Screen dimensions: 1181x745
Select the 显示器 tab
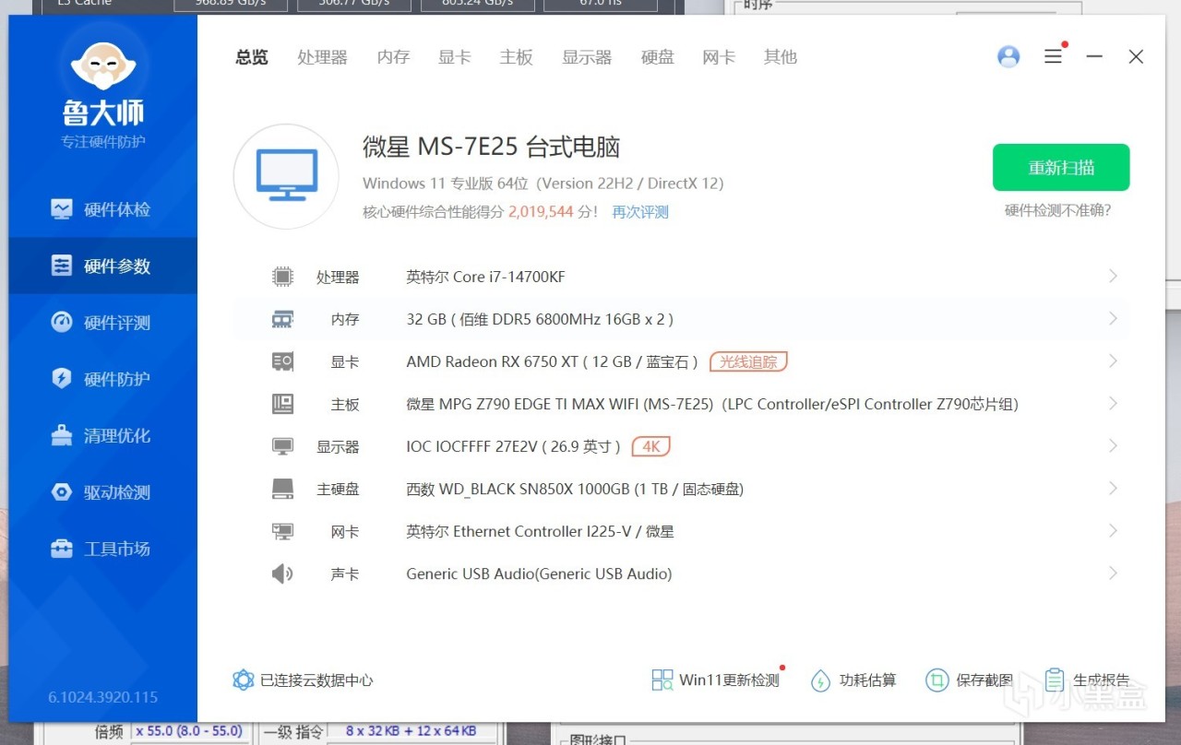pyautogui.click(x=587, y=57)
